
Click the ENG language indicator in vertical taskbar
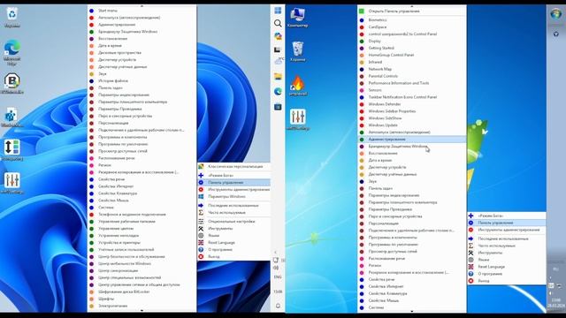point(278,277)
